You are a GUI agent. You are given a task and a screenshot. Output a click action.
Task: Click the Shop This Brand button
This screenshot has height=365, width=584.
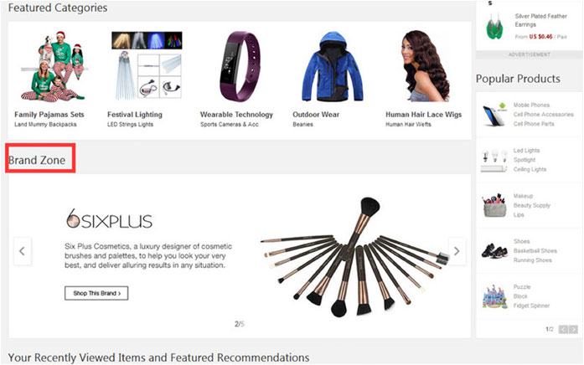[96, 293]
